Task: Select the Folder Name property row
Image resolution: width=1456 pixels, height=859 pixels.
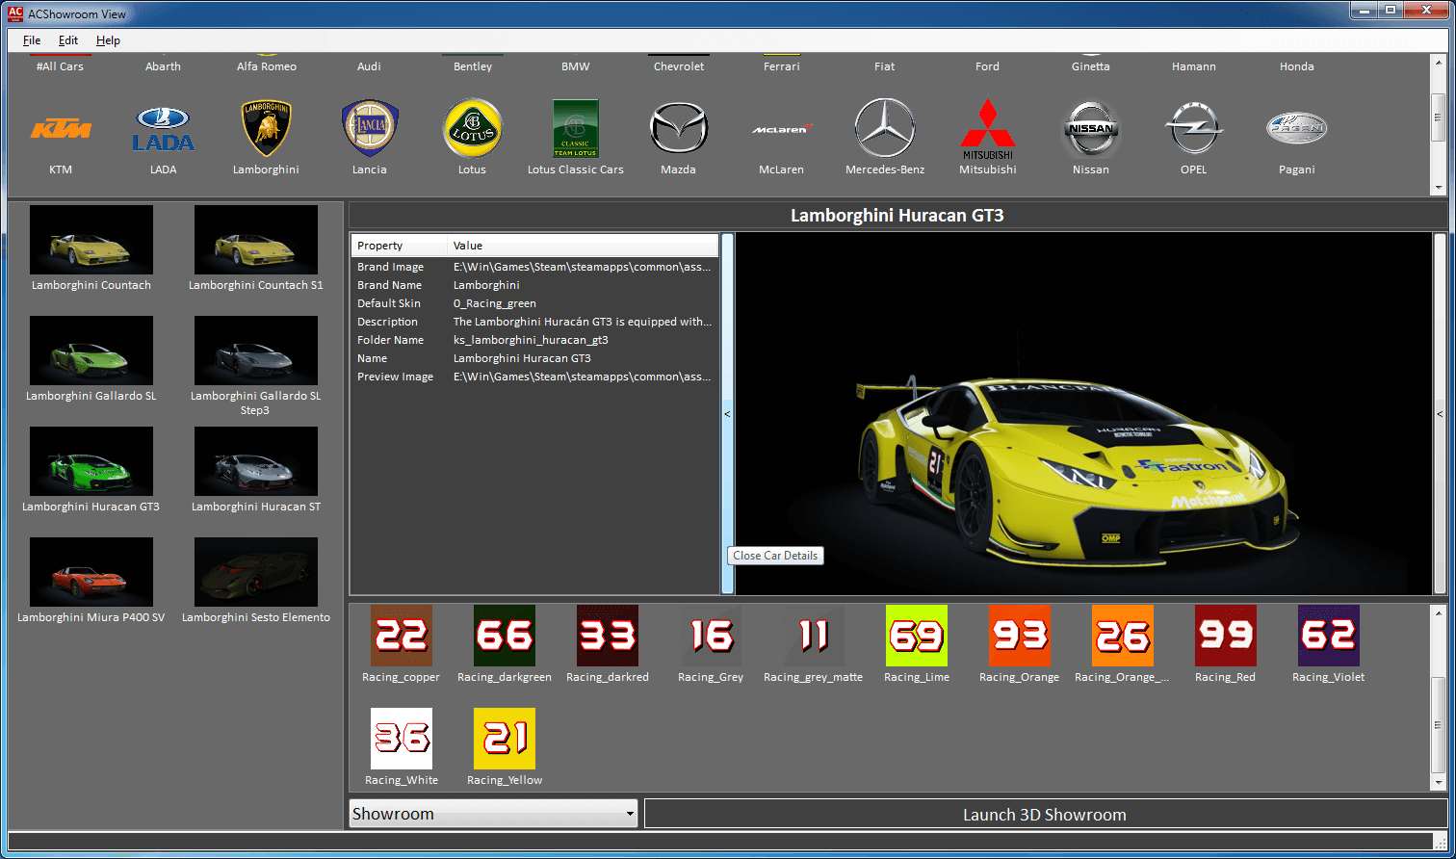Action: coord(535,340)
